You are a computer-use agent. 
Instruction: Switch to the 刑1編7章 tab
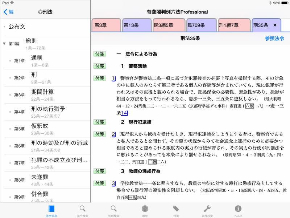pyautogui.click(x=234, y=25)
